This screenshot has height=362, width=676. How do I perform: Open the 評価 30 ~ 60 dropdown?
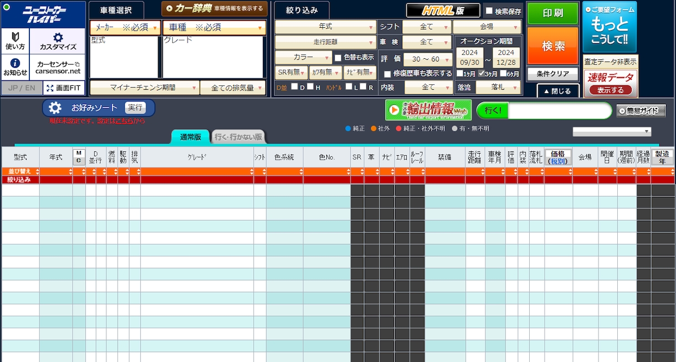pyautogui.click(x=428, y=59)
